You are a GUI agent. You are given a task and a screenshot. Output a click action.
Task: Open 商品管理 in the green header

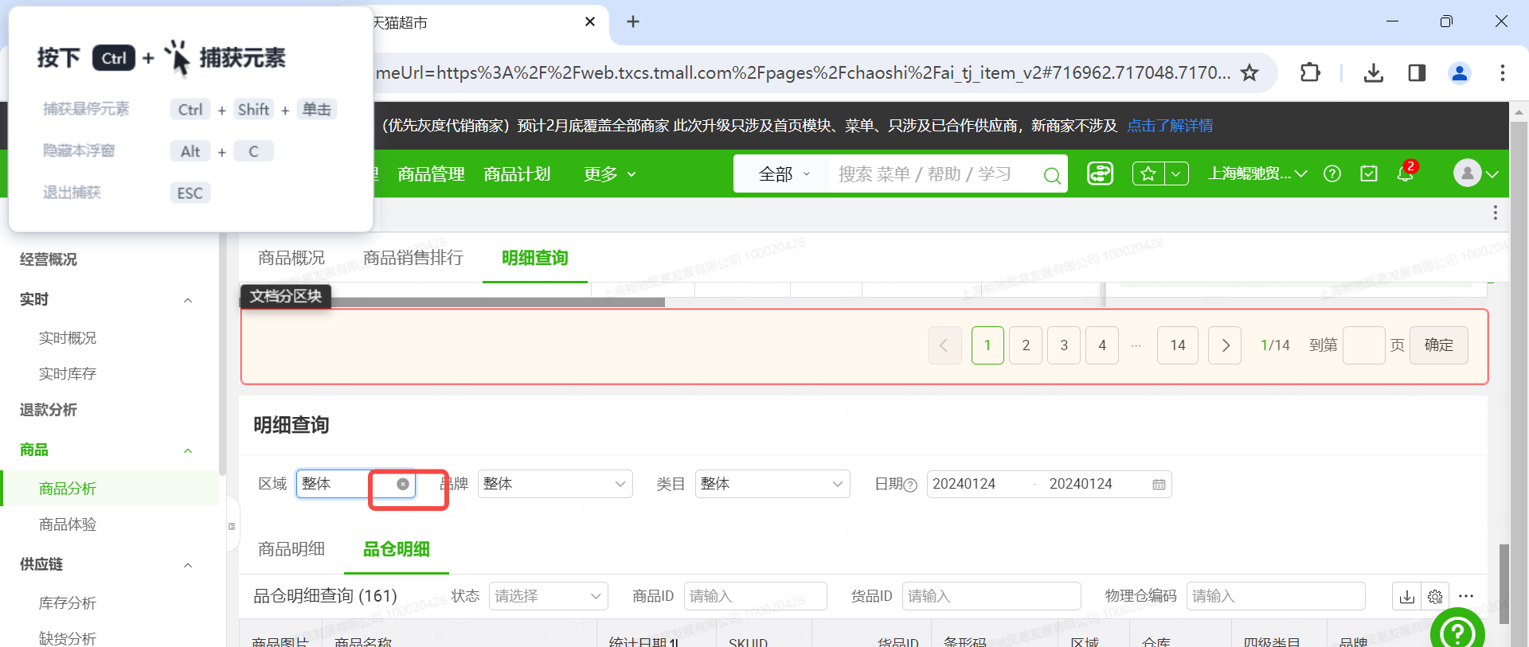click(432, 174)
